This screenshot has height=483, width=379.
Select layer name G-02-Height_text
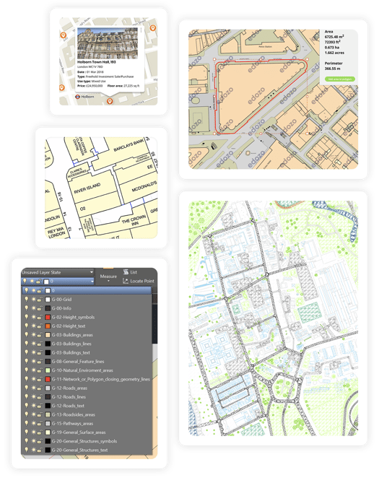pyautogui.click(x=69, y=326)
